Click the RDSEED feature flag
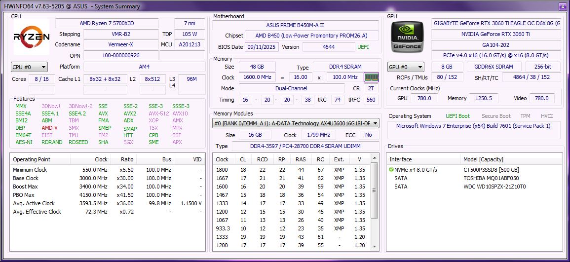 coord(78,143)
